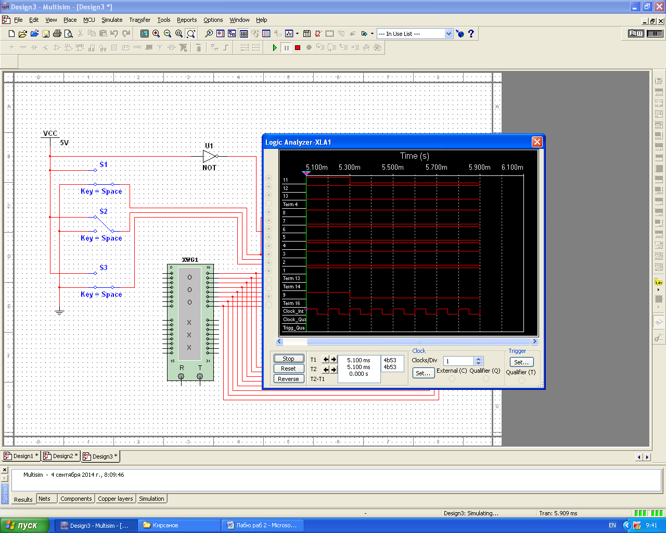Select the XWG1 word generator instrument

pos(190,323)
